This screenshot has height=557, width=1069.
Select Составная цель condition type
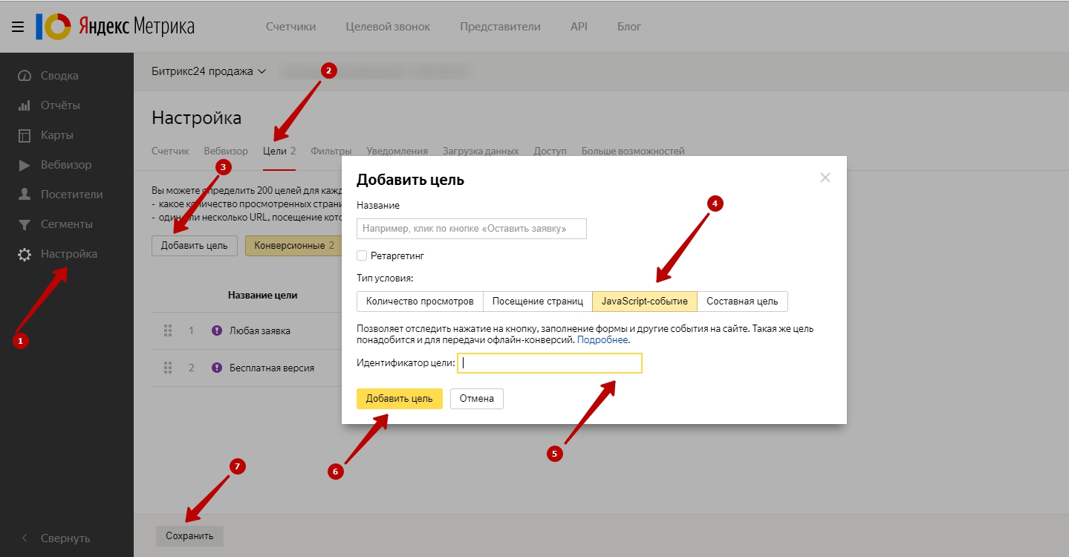coord(742,301)
